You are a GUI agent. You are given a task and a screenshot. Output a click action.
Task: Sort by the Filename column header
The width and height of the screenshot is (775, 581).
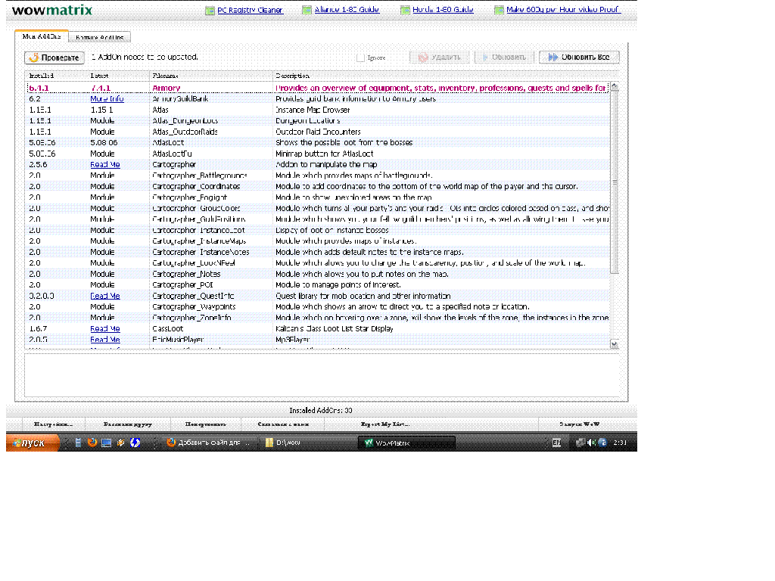coord(211,76)
